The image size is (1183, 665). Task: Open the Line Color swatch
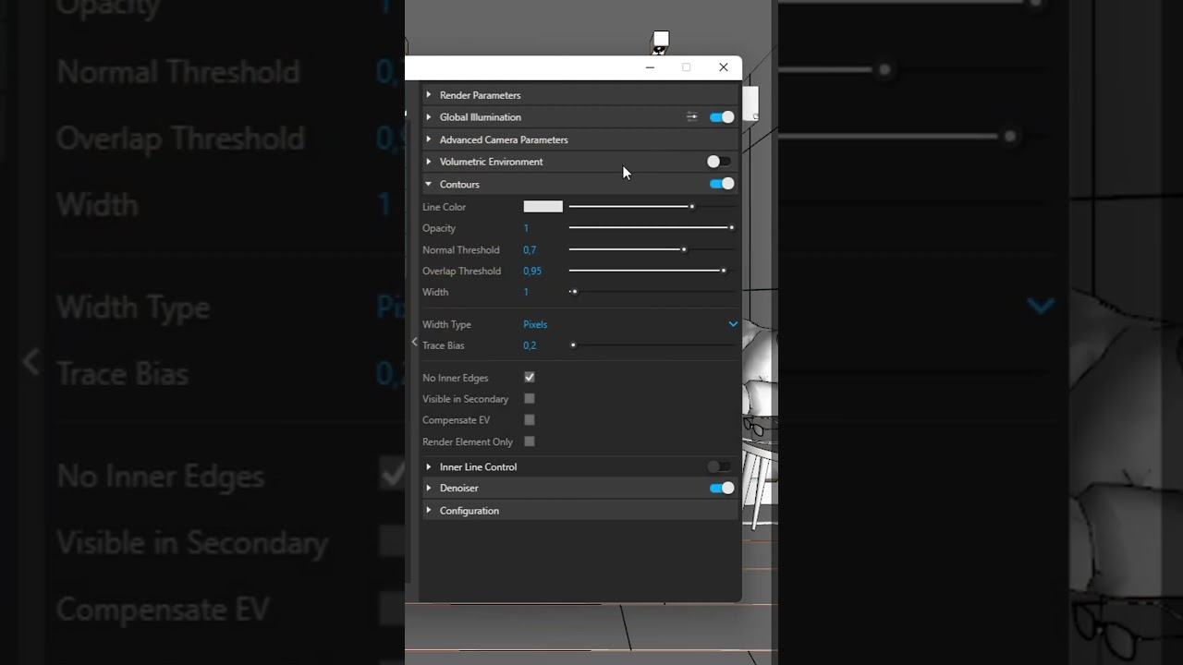[x=543, y=207]
